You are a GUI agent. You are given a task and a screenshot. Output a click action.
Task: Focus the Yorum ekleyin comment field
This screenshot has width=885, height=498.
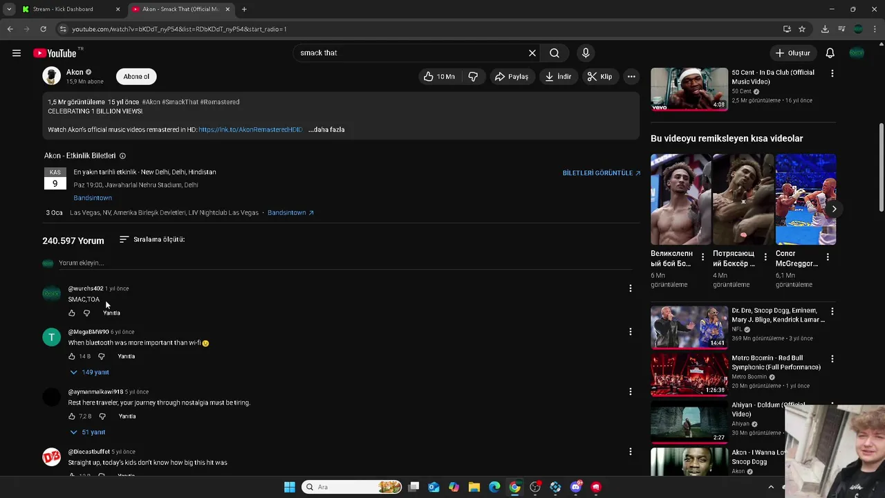tap(346, 263)
